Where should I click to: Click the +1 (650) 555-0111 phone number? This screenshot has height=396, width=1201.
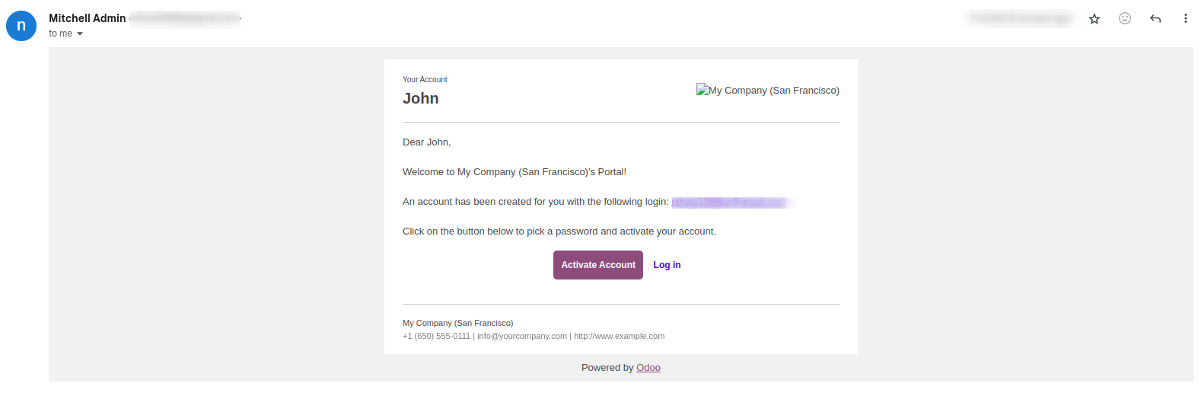point(436,336)
